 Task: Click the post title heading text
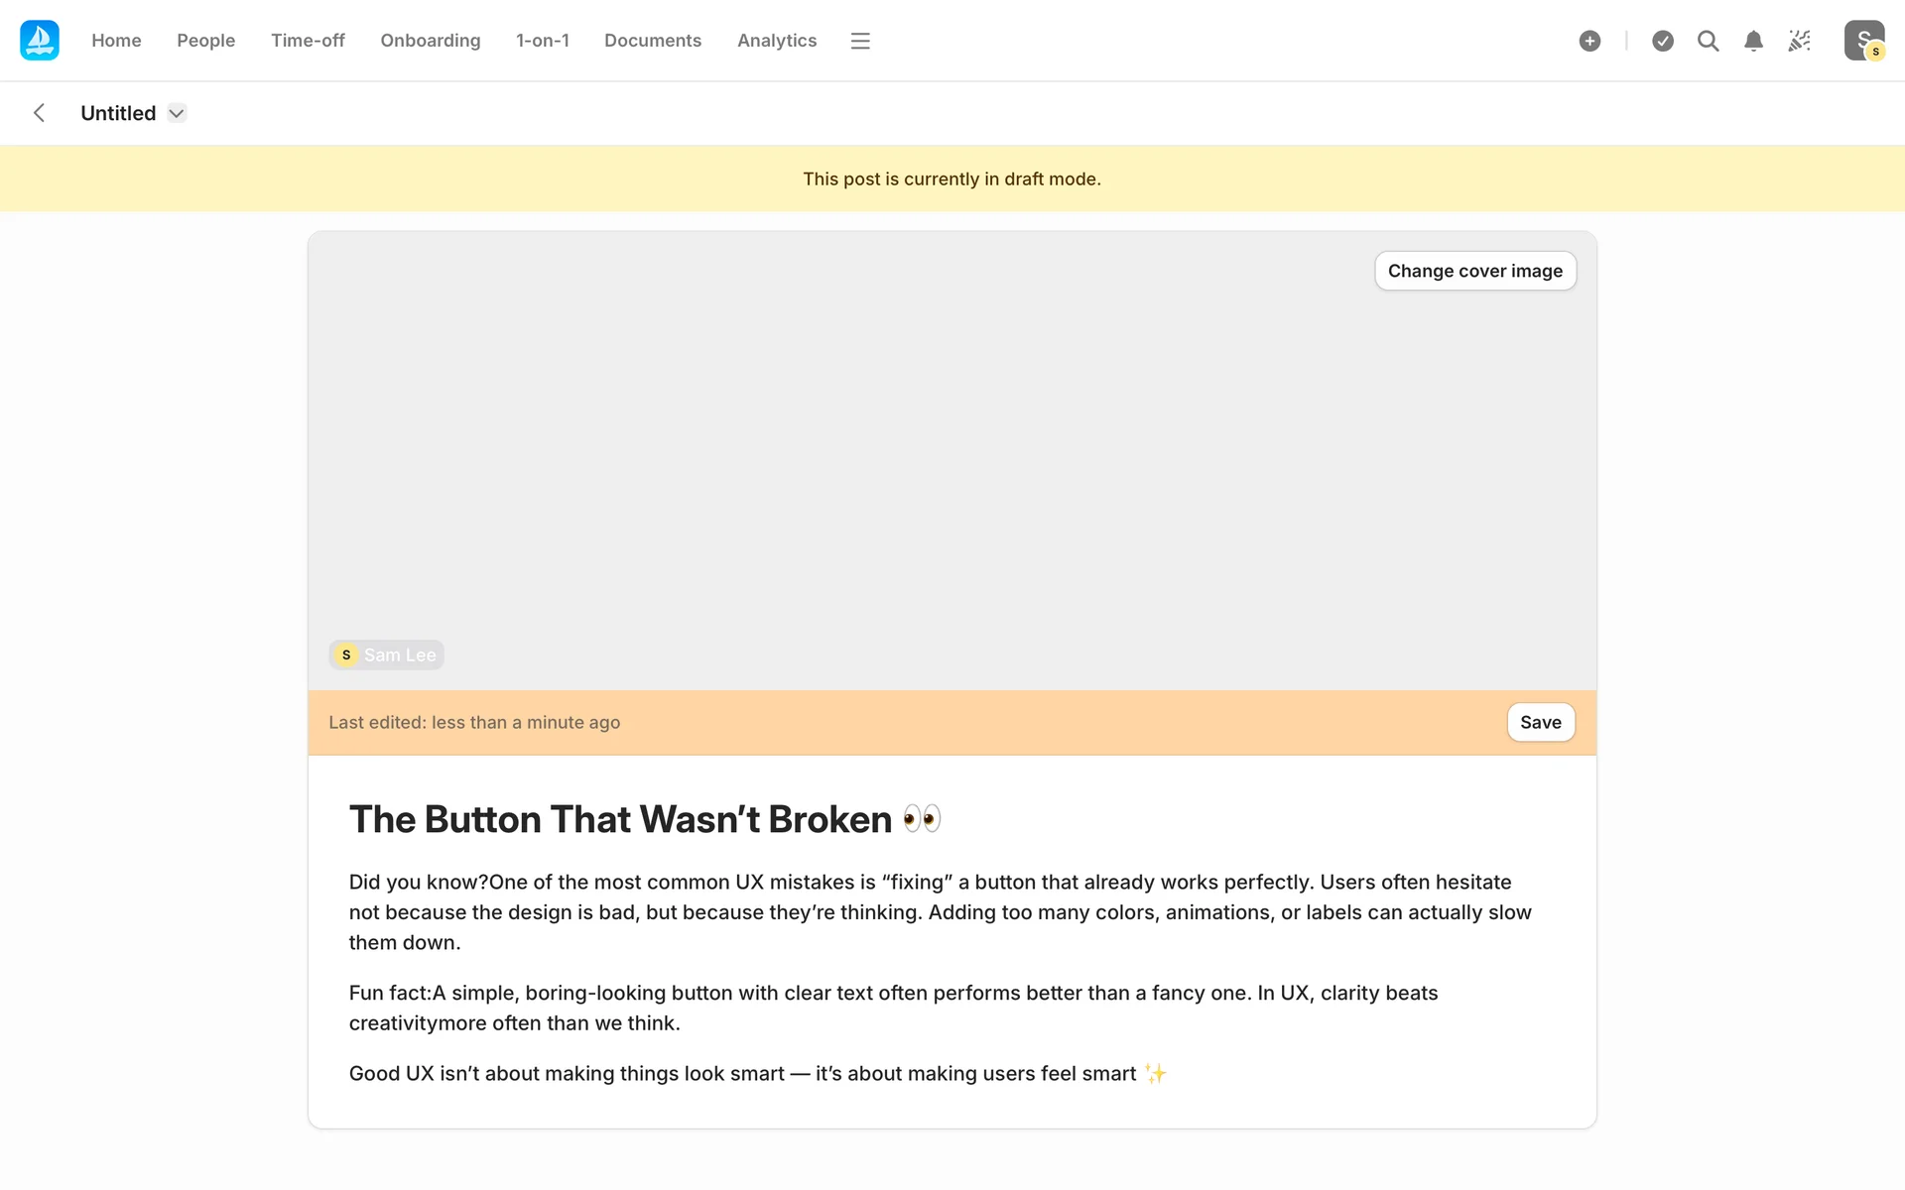620,819
